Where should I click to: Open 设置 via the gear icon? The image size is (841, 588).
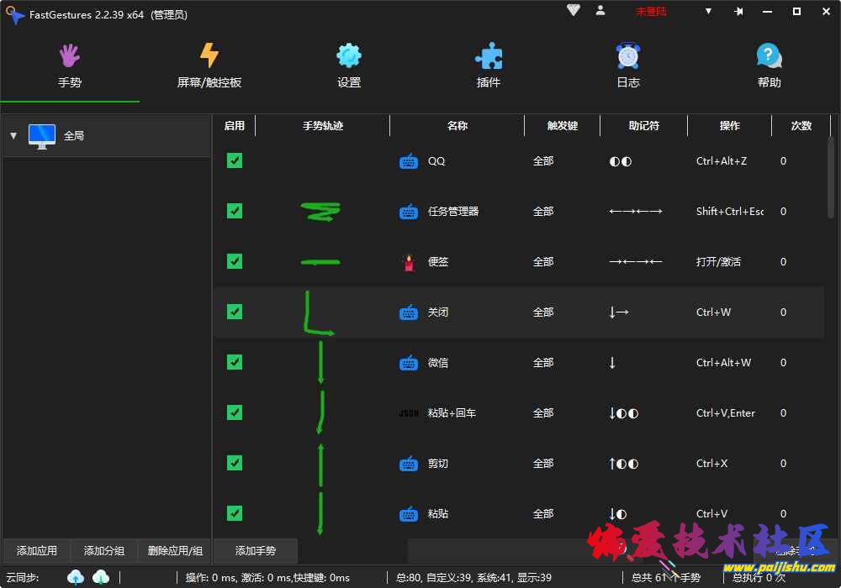pos(349,56)
